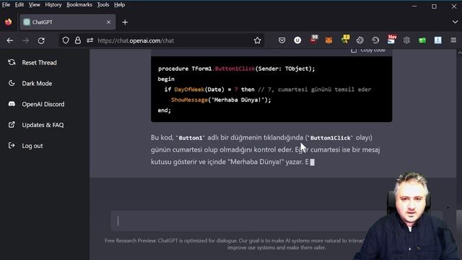
Task: Reload the current page
Action: click(41, 40)
